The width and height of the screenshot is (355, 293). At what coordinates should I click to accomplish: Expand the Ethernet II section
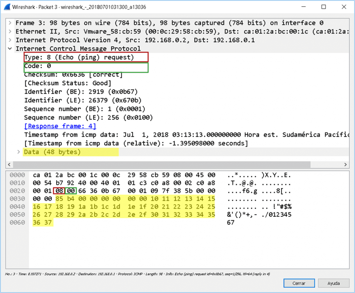click(x=10, y=31)
